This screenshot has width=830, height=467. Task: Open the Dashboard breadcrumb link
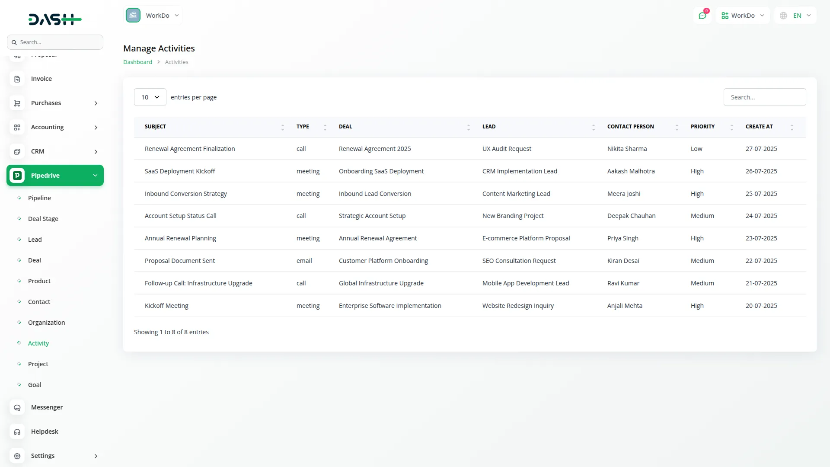[137, 62]
